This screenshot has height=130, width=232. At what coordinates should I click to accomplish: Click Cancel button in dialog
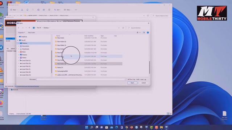(144, 83)
